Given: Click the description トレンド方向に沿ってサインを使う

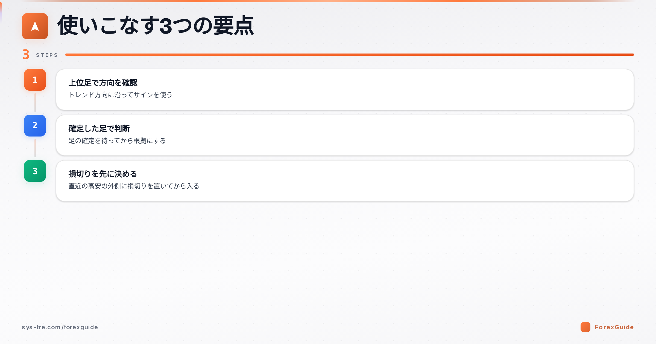Looking at the screenshot, I should coord(121,95).
